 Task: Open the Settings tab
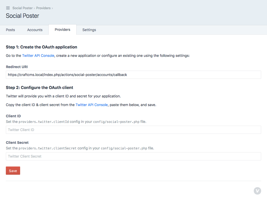click(x=89, y=30)
